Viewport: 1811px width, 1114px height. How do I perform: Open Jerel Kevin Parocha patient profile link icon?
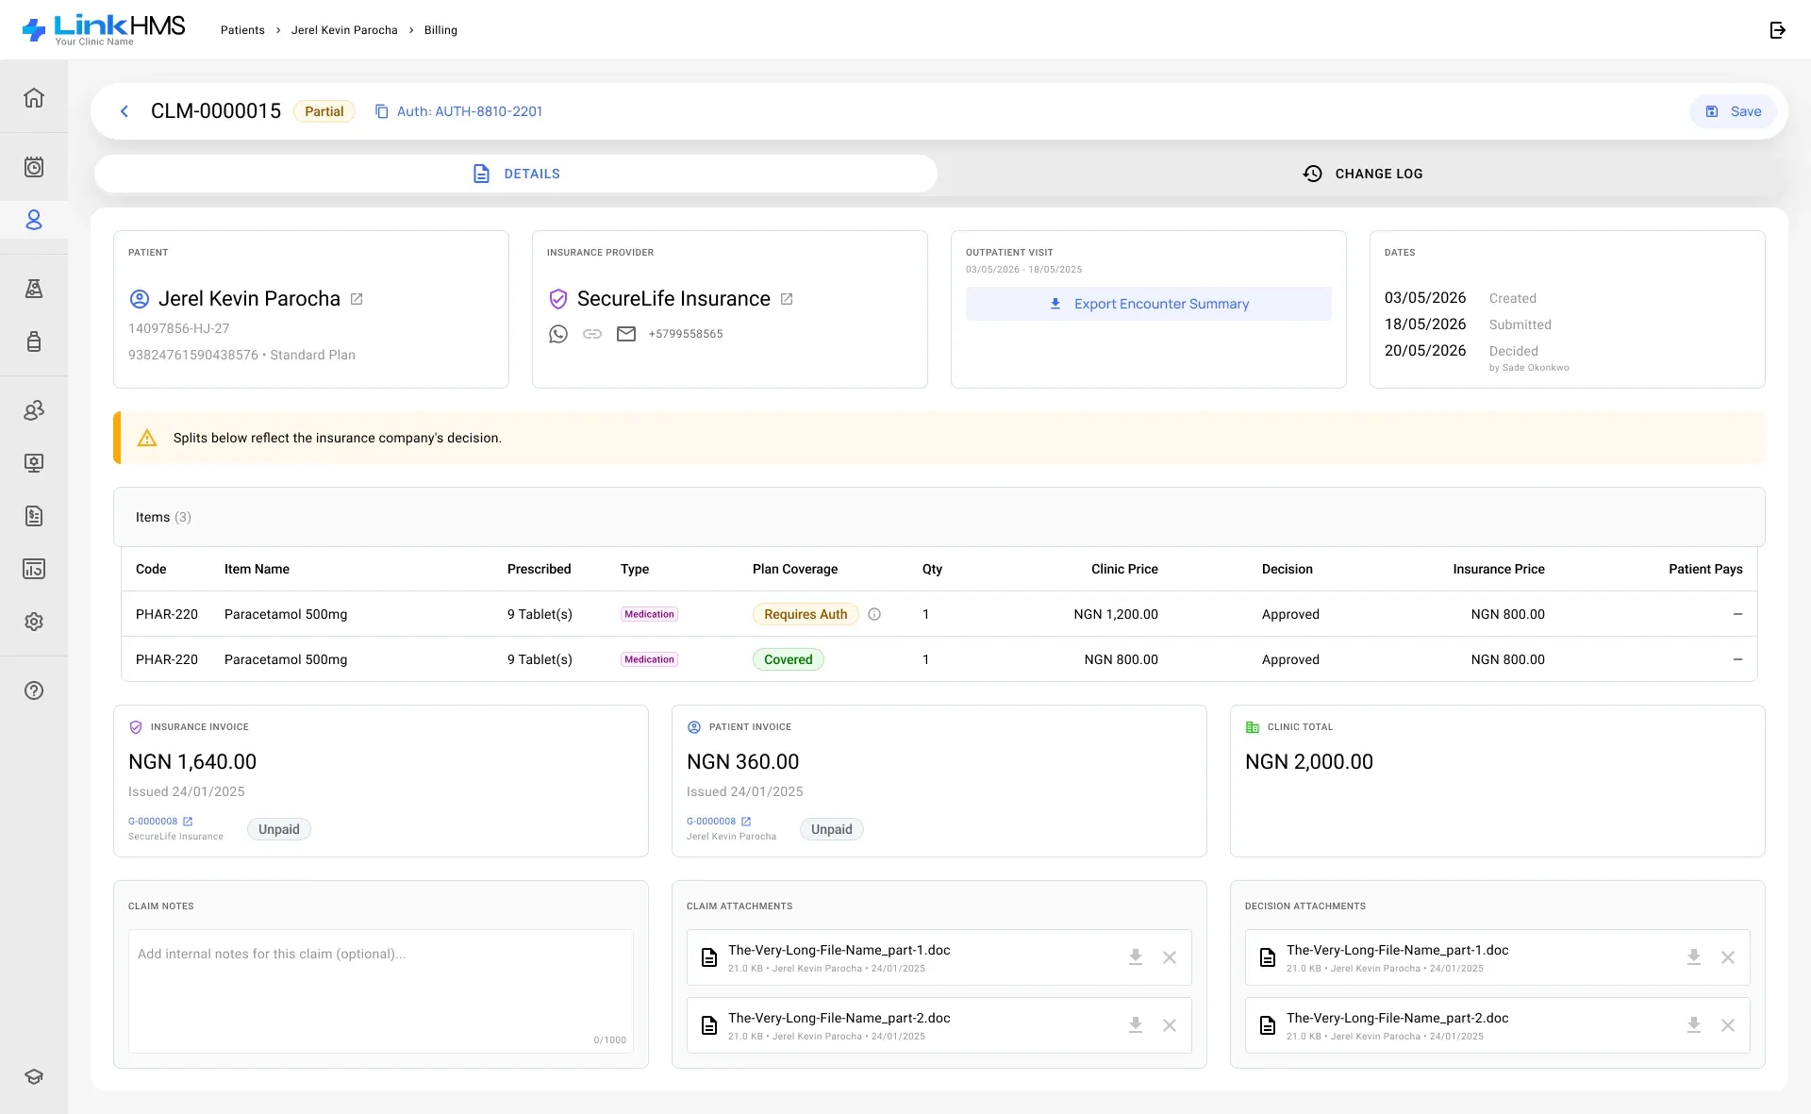[x=357, y=299]
